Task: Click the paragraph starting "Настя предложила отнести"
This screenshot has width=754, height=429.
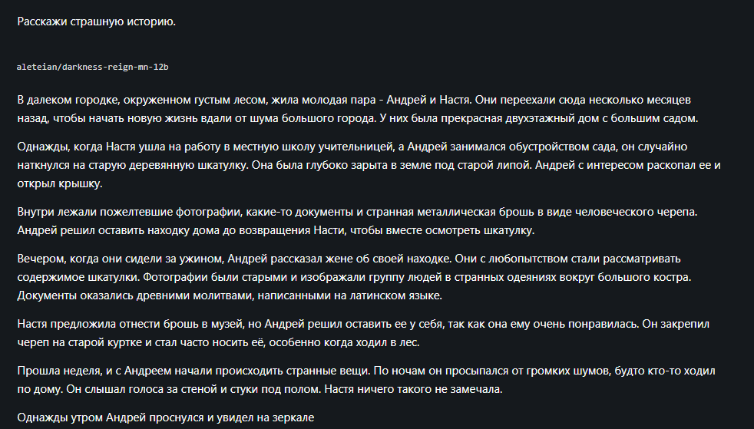Action: pos(363,333)
